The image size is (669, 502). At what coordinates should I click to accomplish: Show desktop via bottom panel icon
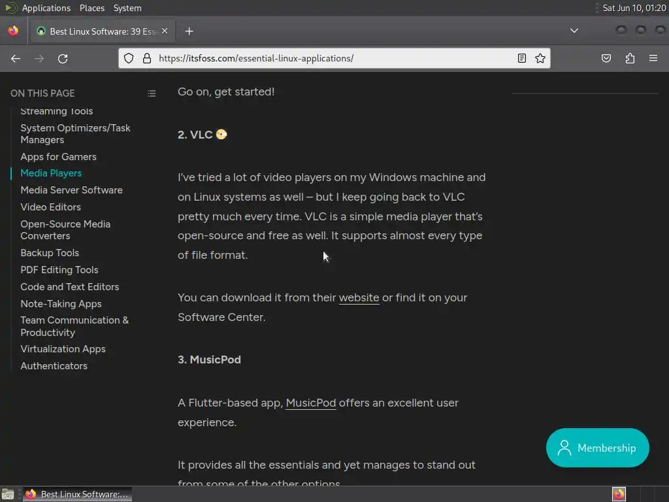pyautogui.click(x=8, y=494)
